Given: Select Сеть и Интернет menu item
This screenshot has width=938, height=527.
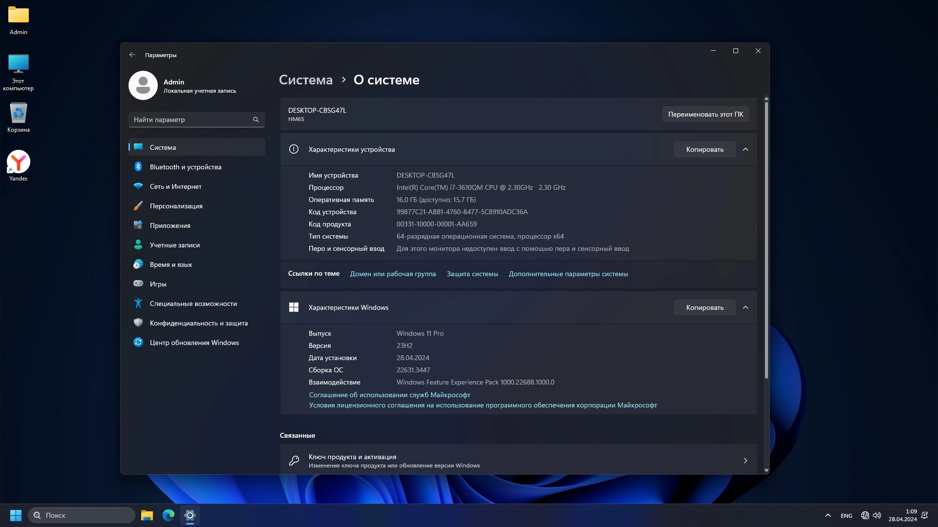Looking at the screenshot, I should click(175, 186).
